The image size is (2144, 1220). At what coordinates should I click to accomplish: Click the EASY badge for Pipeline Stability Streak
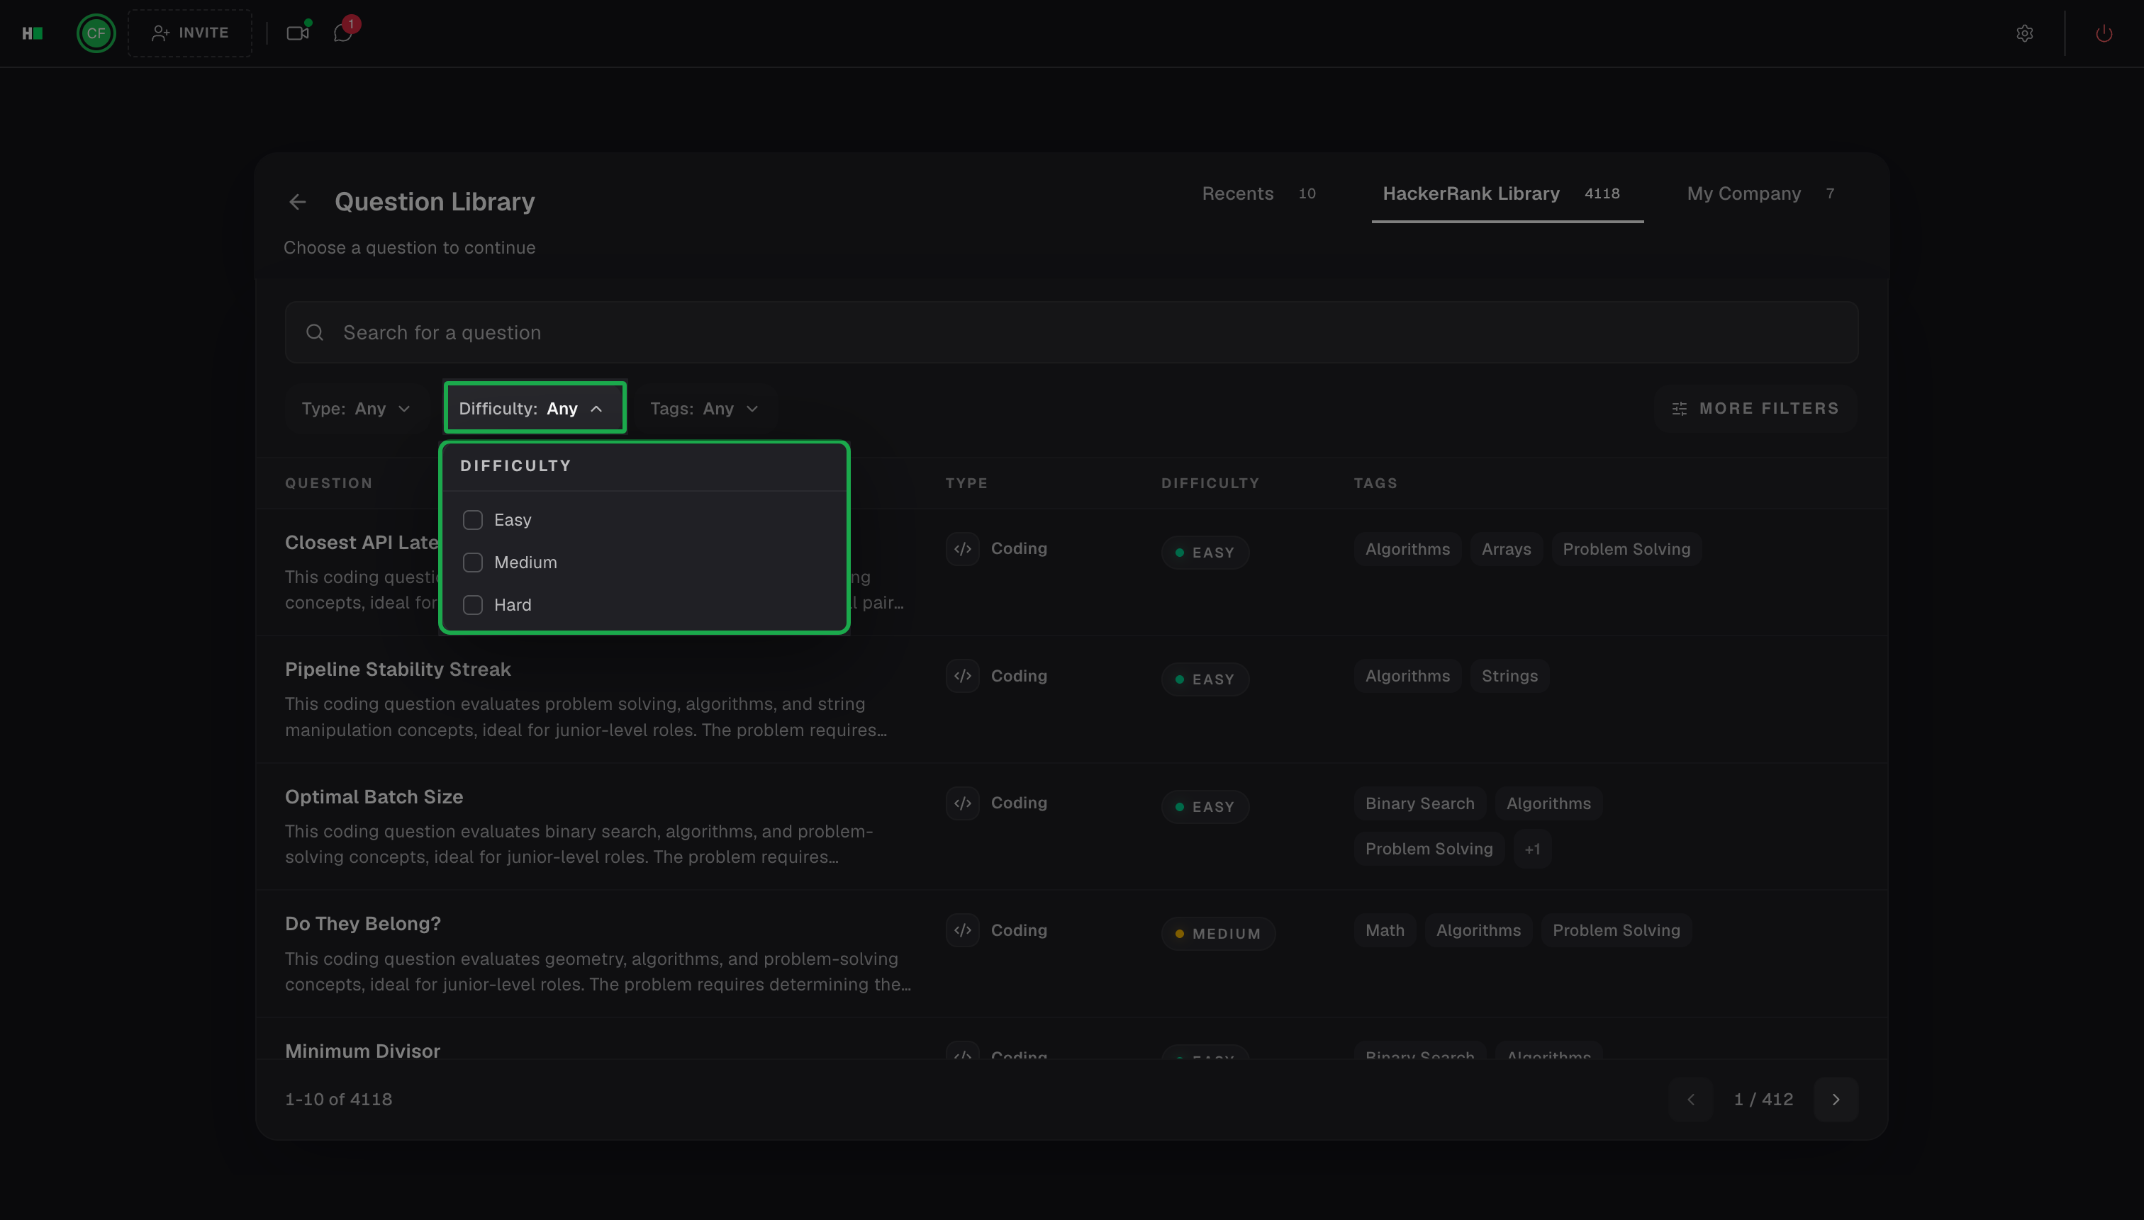(x=1205, y=679)
